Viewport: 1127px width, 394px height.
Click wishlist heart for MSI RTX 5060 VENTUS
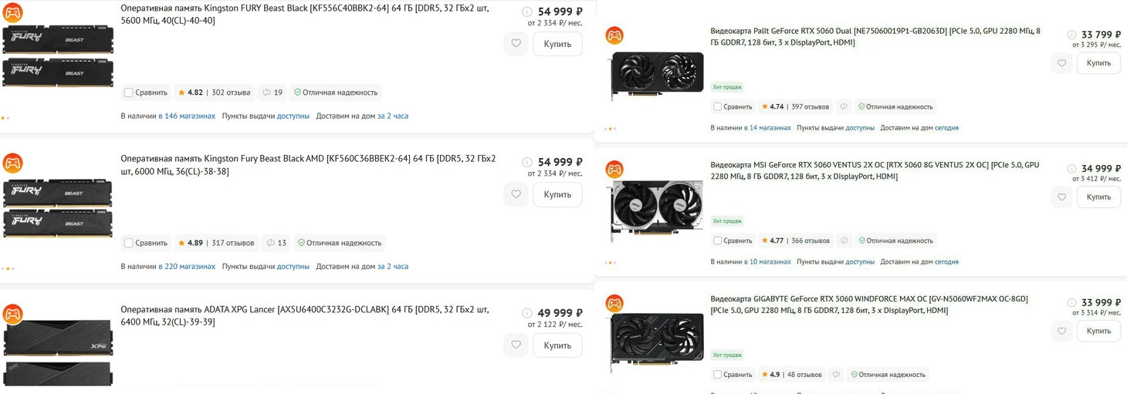pyautogui.click(x=1061, y=197)
